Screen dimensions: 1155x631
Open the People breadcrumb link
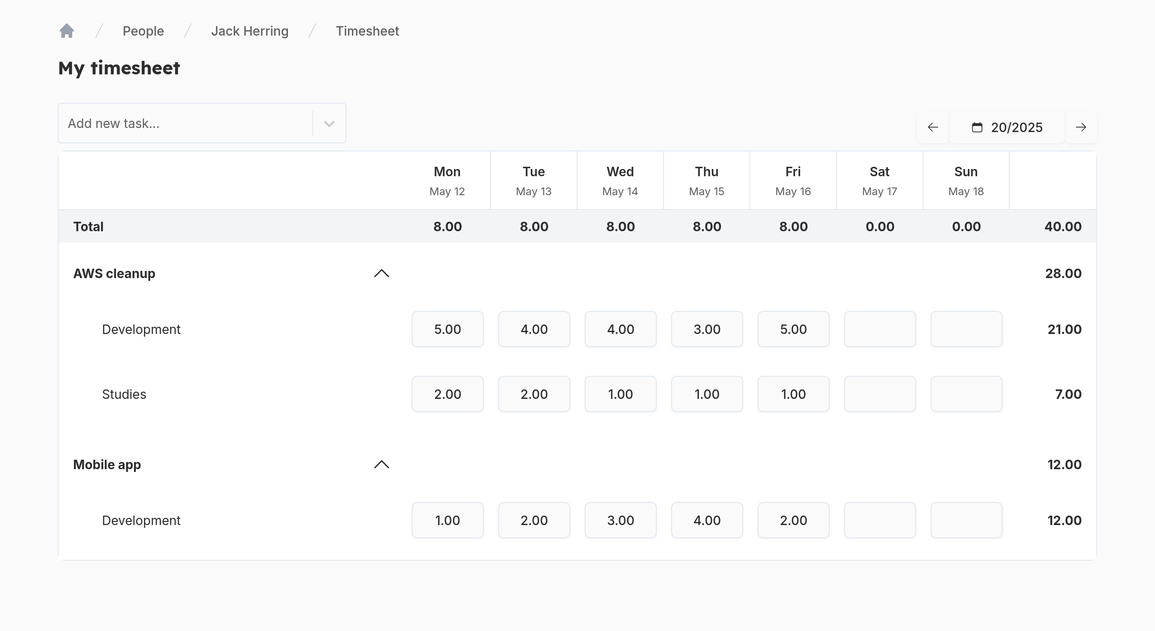click(x=143, y=31)
